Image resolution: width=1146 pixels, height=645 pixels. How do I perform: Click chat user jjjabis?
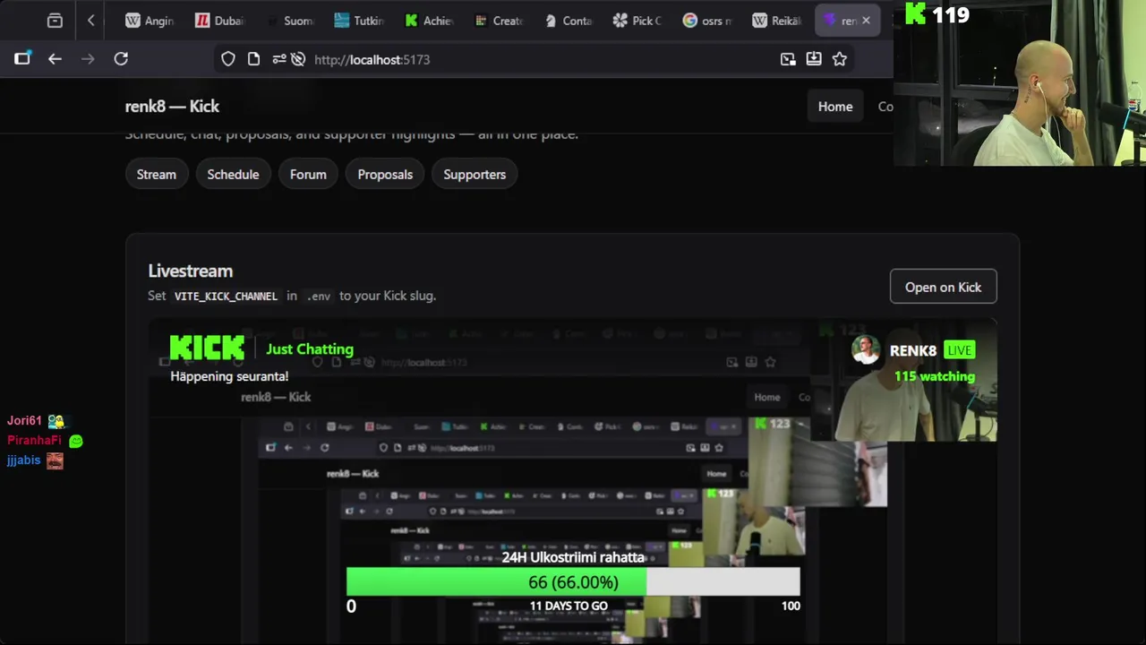23,460
